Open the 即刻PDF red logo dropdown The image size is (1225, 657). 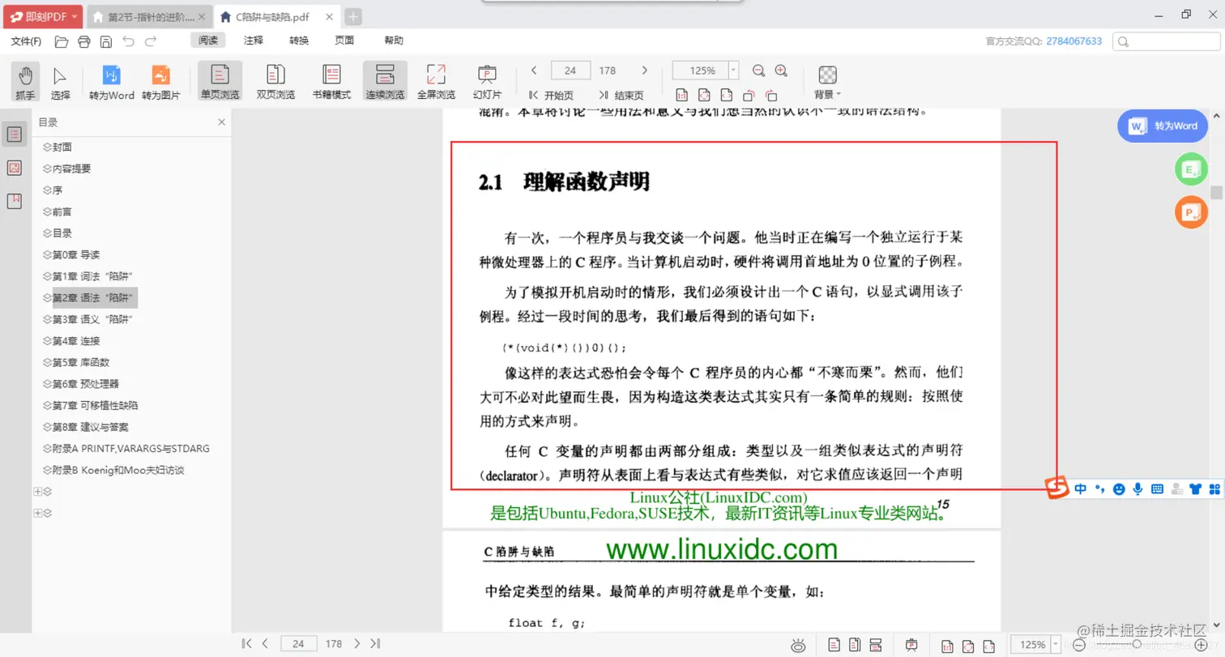pos(42,15)
